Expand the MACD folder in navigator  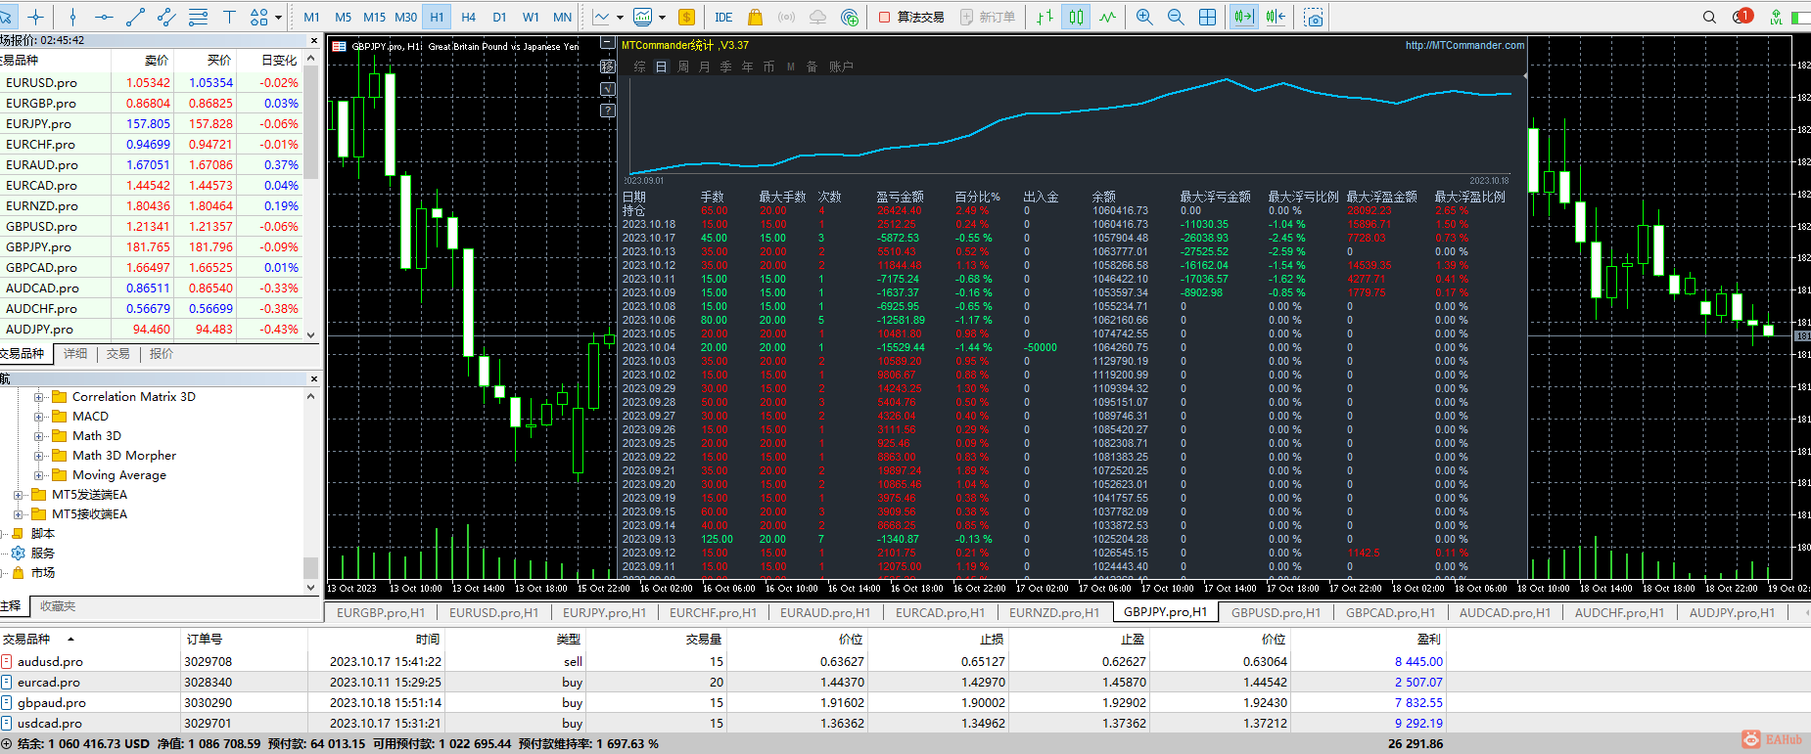[x=39, y=417]
